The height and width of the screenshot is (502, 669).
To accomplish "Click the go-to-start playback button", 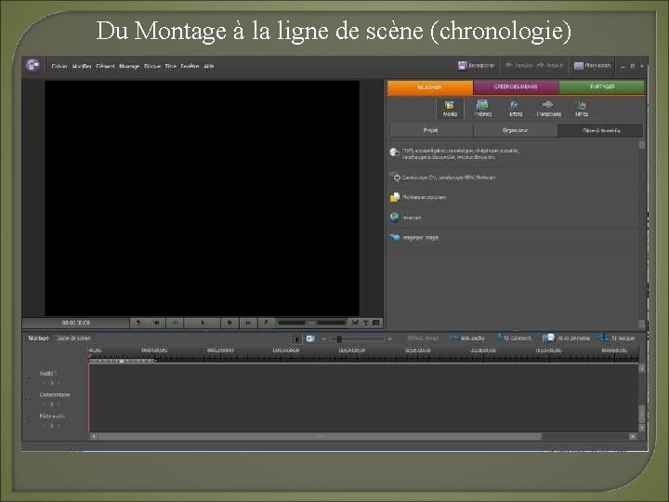I will tap(138, 323).
